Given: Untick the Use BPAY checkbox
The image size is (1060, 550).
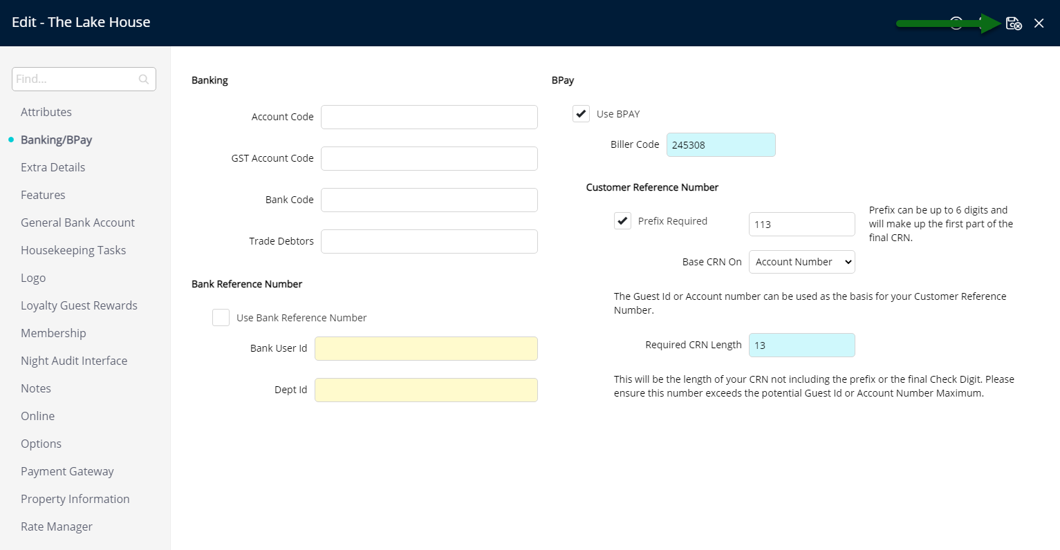Looking at the screenshot, I should pyautogui.click(x=581, y=113).
